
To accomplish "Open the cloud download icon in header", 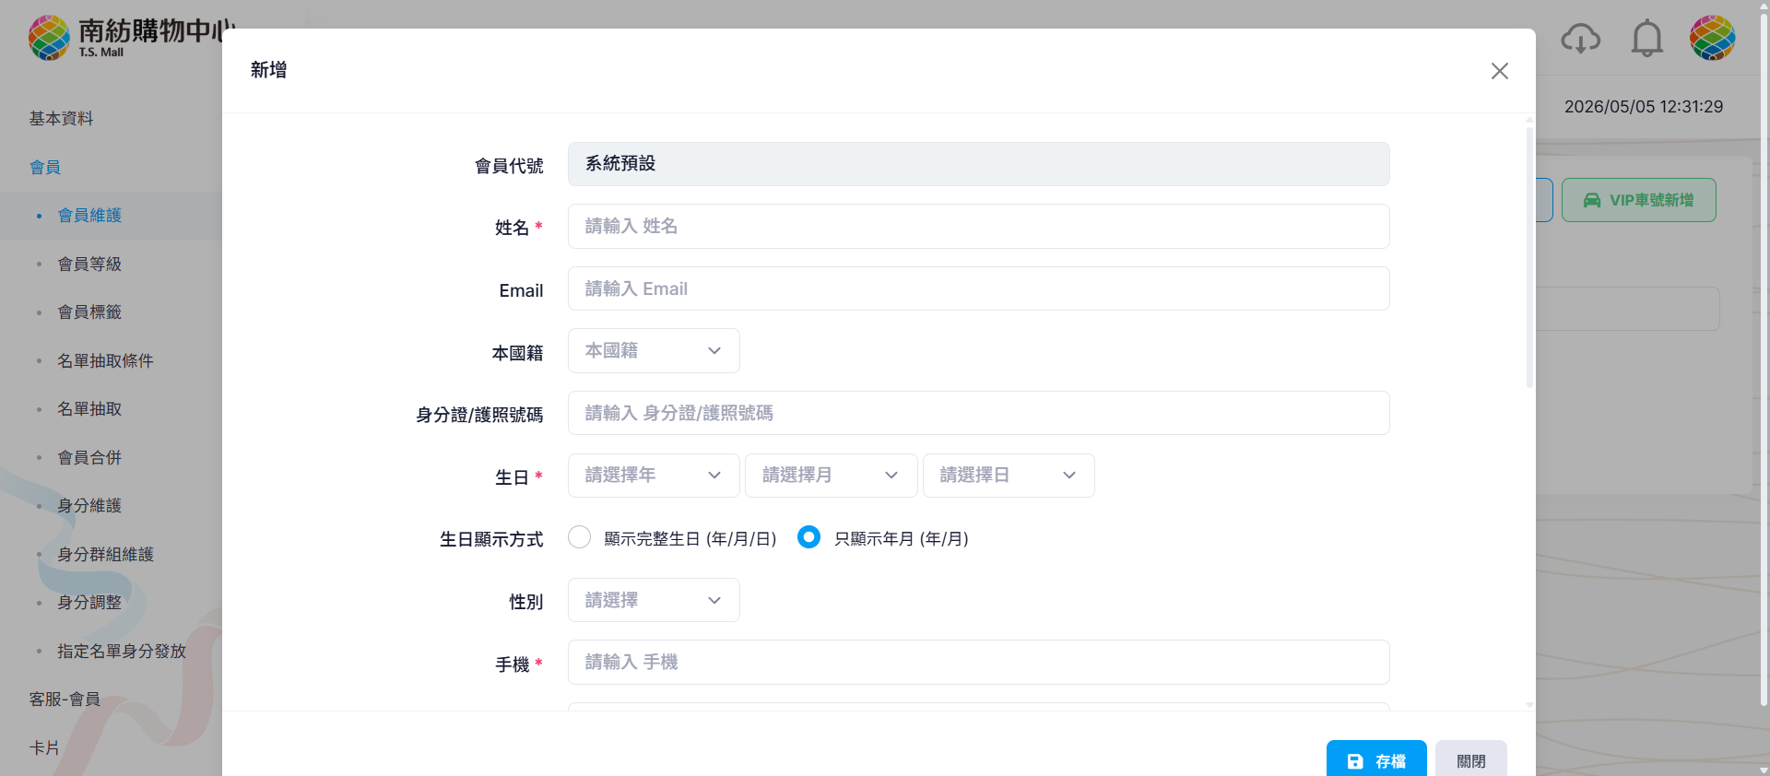I will coord(1580,39).
